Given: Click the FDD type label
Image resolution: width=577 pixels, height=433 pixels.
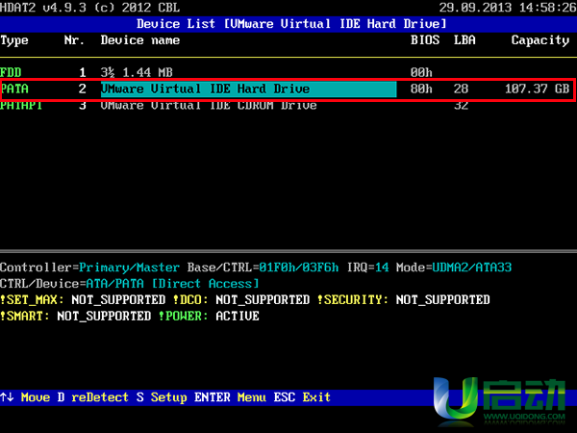Looking at the screenshot, I should point(11,72).
